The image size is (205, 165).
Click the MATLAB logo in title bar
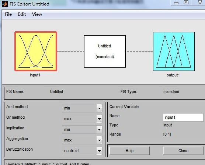tap(5, 4)
